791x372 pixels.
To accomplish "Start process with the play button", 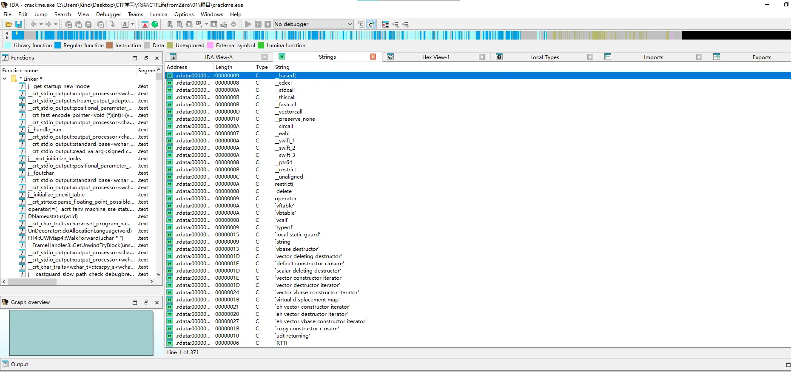I will [248, 24].
